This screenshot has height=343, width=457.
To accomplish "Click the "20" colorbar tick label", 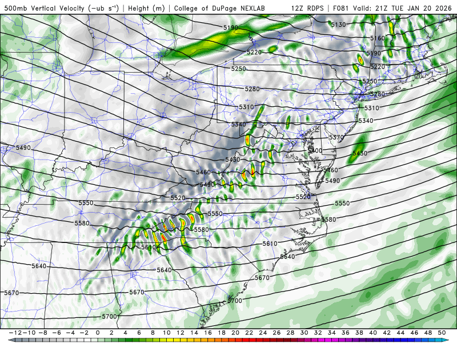I will (235, 333).
